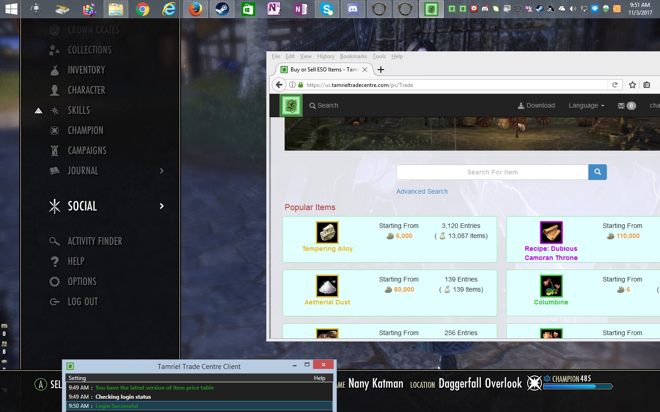Open Google Chrome from the taskbar
This screenshot has width=660, height=412.
pos(143,9)
